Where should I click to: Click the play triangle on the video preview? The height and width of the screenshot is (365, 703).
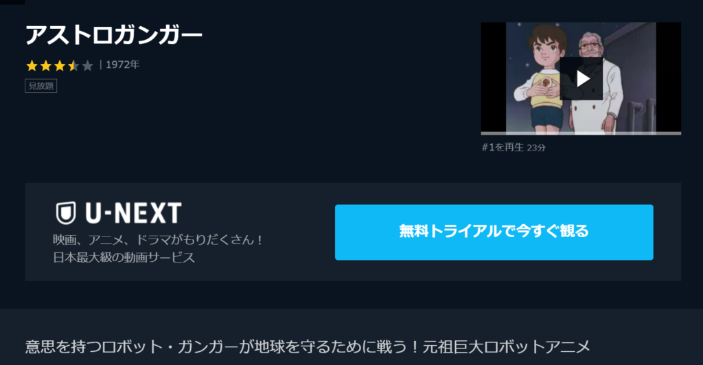(583, 78)
